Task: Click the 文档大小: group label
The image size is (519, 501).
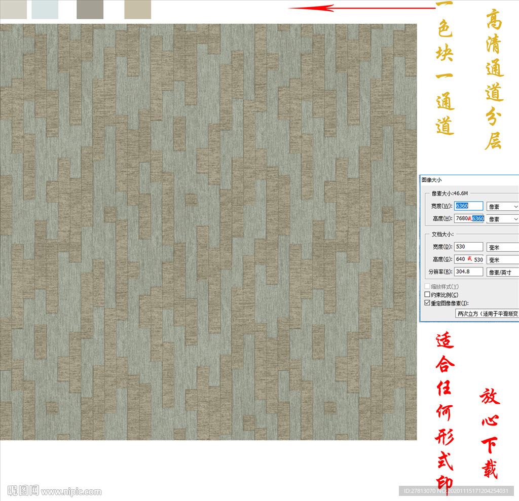Action: pos(442,234)
